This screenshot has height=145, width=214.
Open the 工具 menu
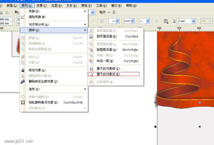(x=101, y=6)
